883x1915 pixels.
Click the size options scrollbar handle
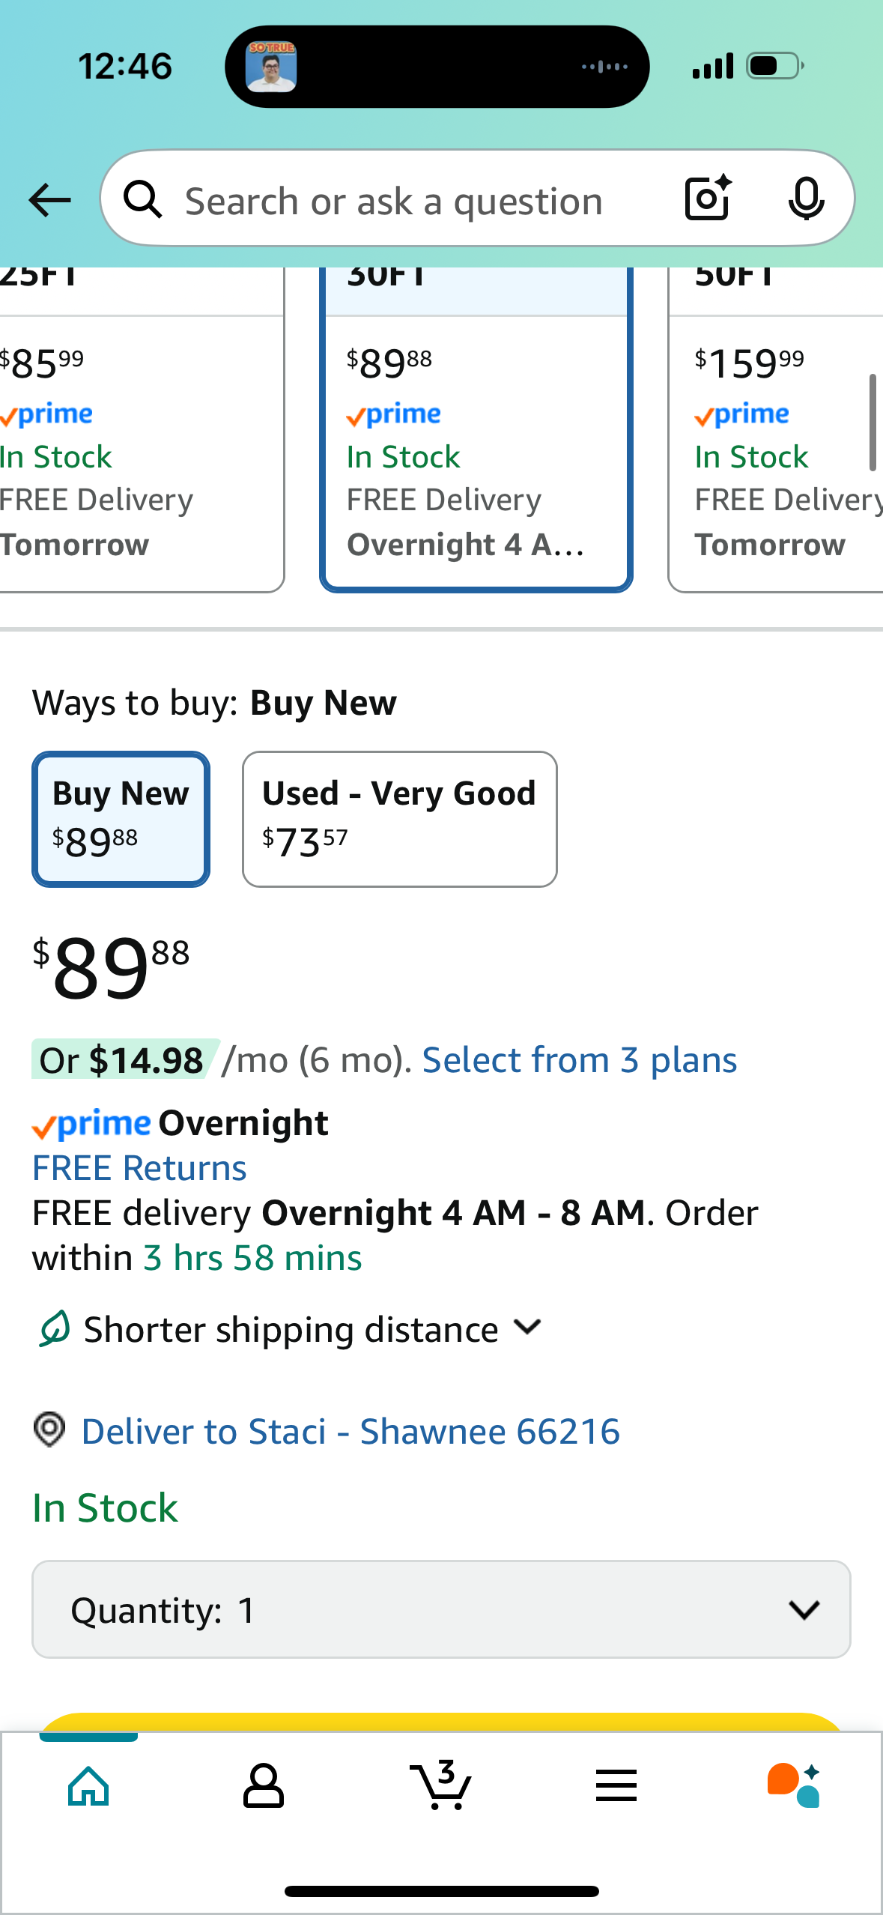coord(873,423)
